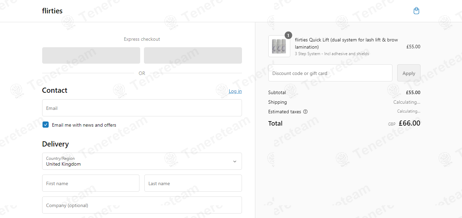Click the Contact section heading
462x218 pixels.
55,90
